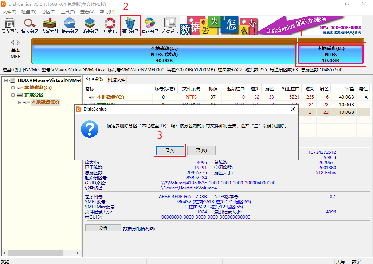This screenshot has width=373, height=264.
Task: Go to next disk with right arrow
Action: click(x=18, y=43)
